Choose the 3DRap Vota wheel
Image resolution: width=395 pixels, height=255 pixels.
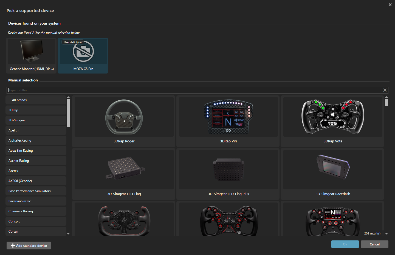click(x=332, y=121)
